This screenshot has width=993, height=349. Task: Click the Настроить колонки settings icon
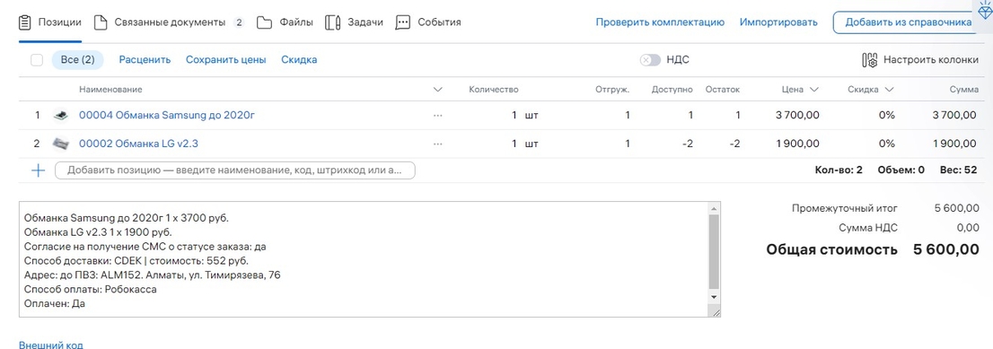(869, 60)
